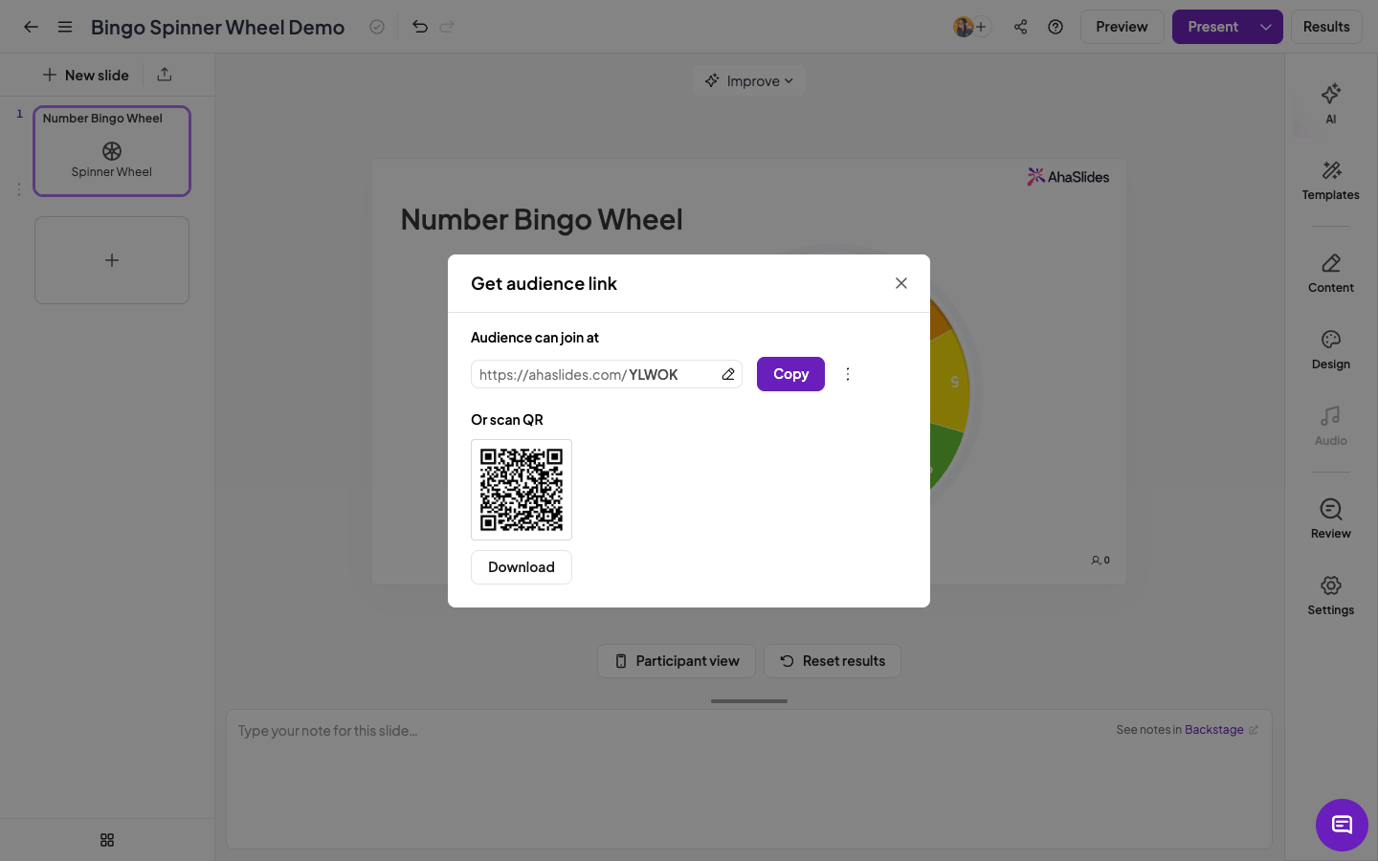Open the Templates panel
The image size is (1378, 861).
[x=1331, y=181]
